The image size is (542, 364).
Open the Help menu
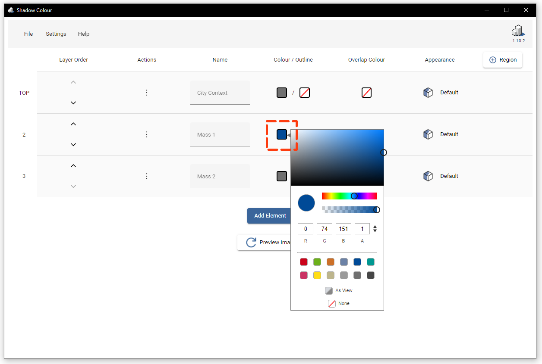(84, 34)
